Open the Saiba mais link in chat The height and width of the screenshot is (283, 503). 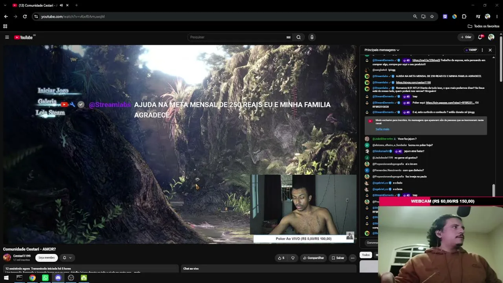pyautogui.click(x=382, y=129)
